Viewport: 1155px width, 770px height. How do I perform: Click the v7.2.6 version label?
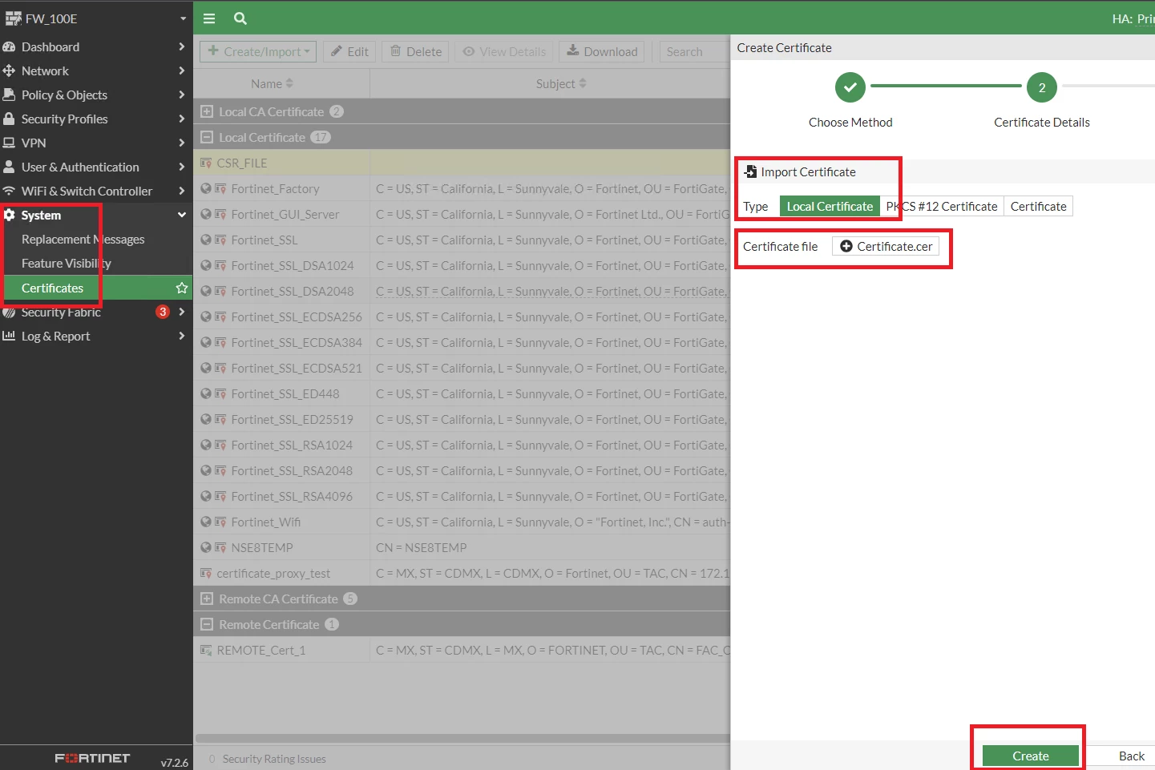(175, 762)
